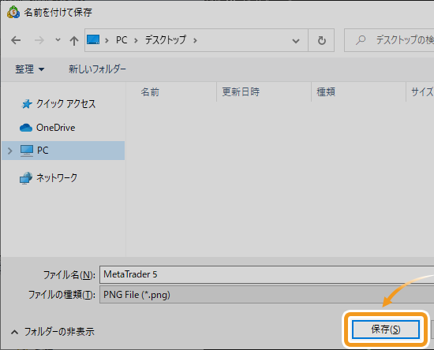Screen dimensions: 434x350
Task: Go up one folder level arrow
Action: (74, 41)
